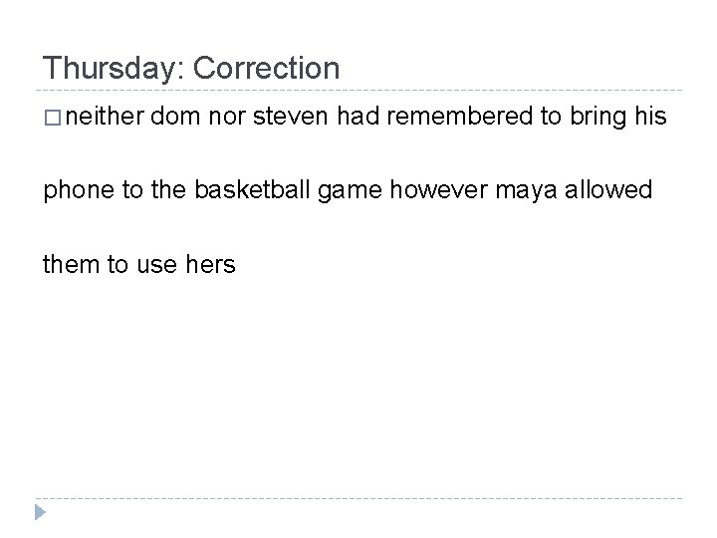The image size is (717, 538).
Task: Click the slide title 'Thursday: Correction'
Action: 191,68
